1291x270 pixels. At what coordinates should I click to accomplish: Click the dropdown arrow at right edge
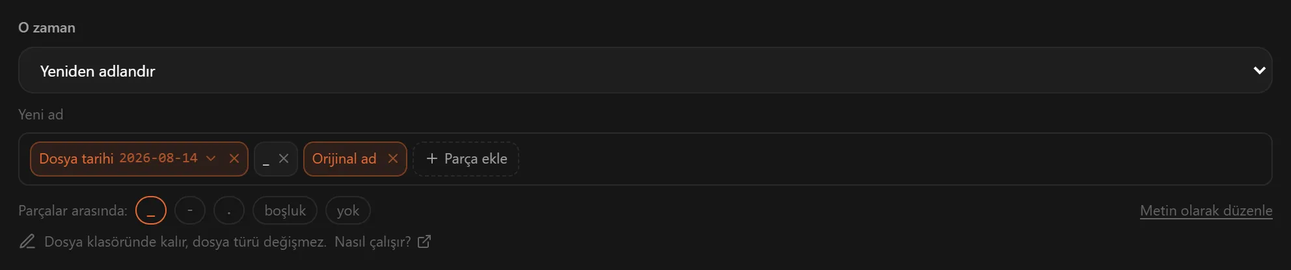[x=1259, y=70]
